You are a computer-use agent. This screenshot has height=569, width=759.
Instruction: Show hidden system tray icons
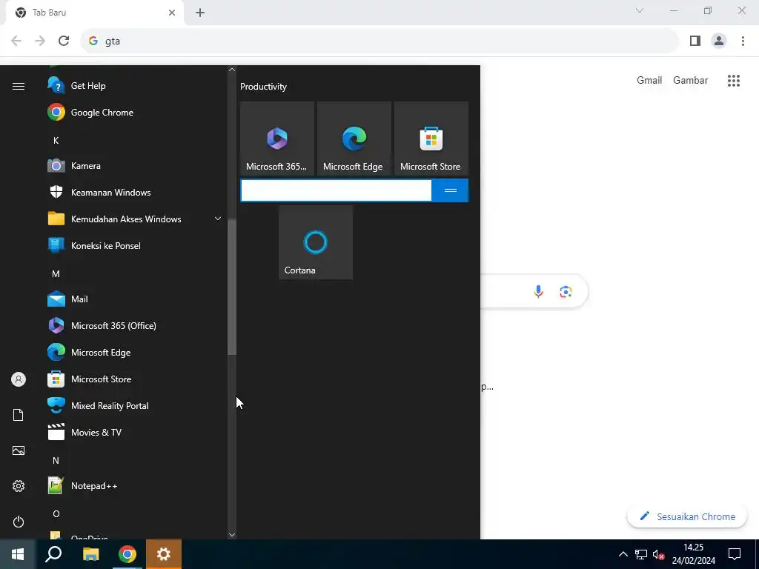click(x=623, y=554)
